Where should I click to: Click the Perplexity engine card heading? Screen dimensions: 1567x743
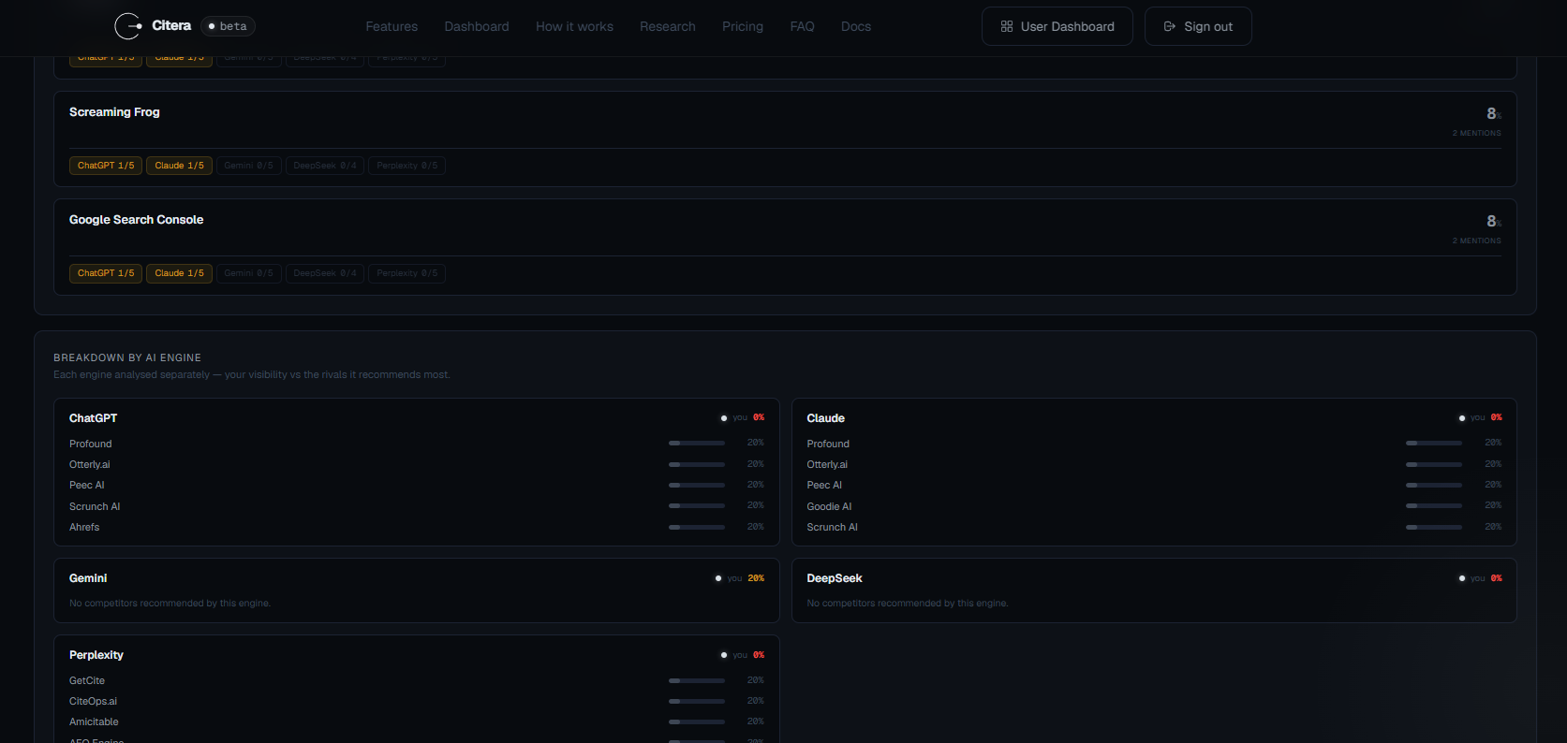(x=96, y=655)
